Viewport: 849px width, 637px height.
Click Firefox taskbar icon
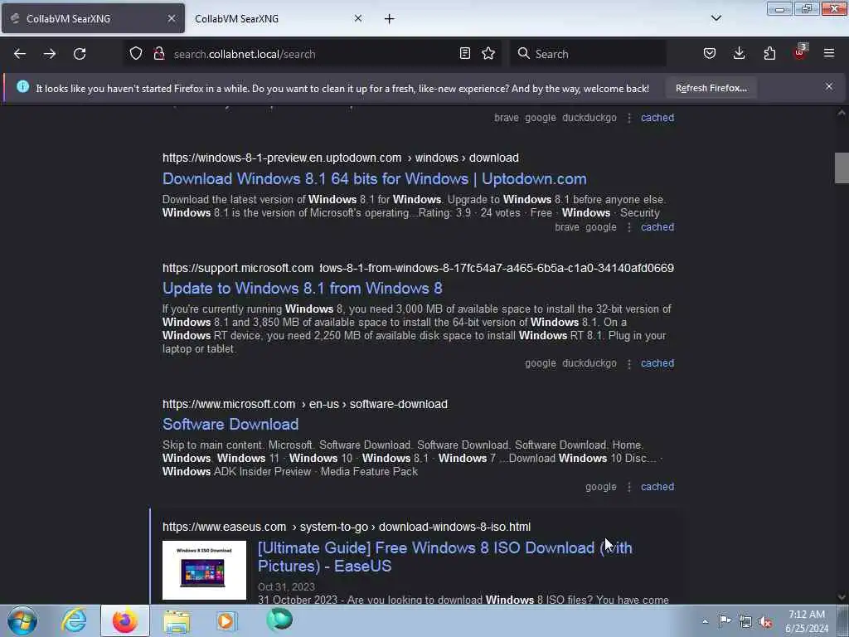125,620
